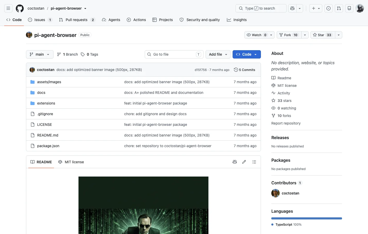368x234 pixels.
Task: Switch to the MIT license README tab
Action: 71,162
